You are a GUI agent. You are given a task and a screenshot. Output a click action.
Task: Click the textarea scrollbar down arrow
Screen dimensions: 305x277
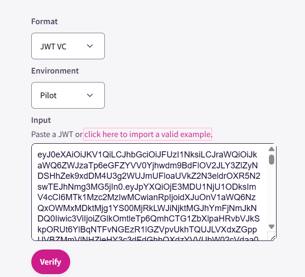pyautogui.click(x=271, y=227)
